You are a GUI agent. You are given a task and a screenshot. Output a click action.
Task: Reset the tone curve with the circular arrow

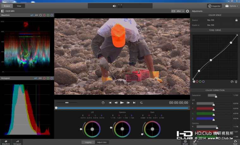pos(232,82)
